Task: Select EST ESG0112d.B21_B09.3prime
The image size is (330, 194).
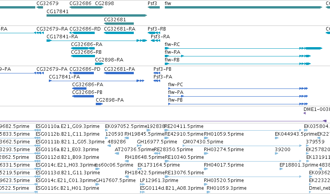Action: point(67,157)
